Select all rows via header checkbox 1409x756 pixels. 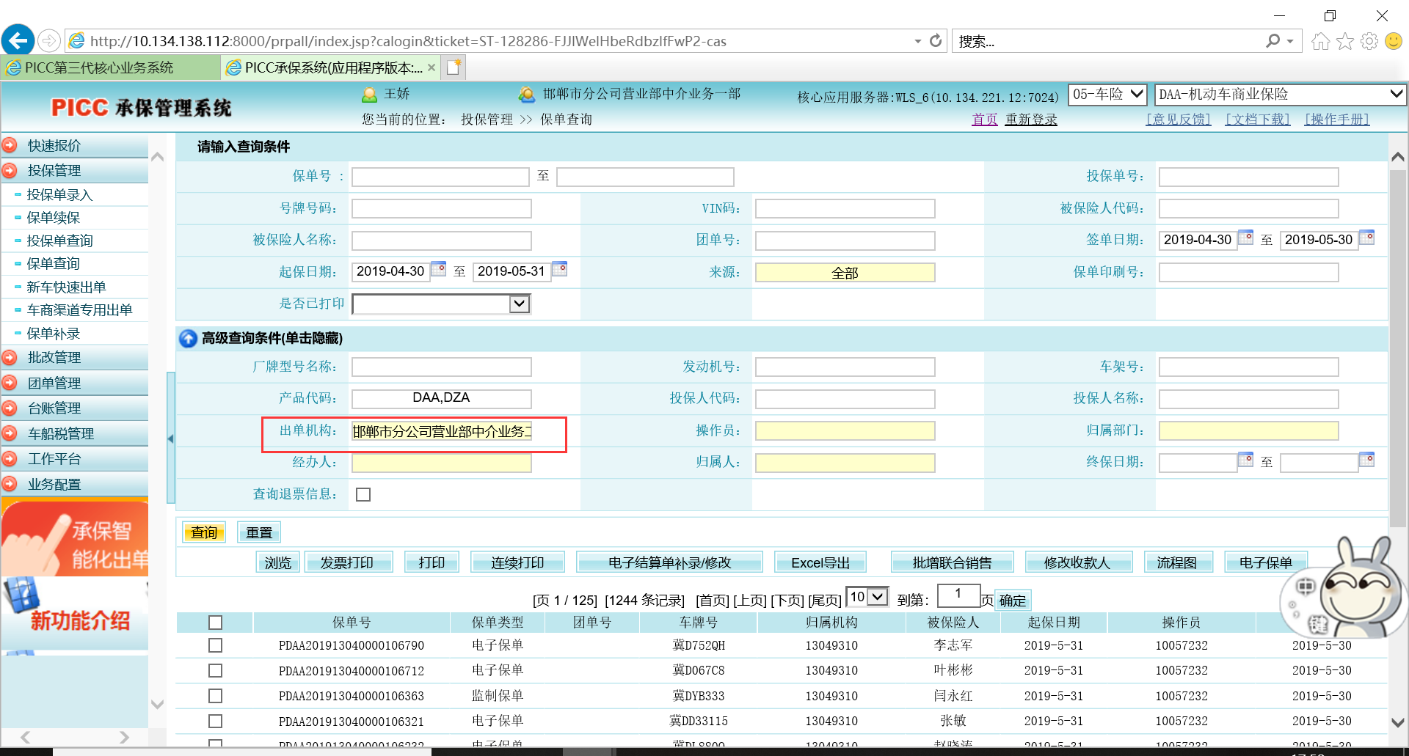(215, 623)
